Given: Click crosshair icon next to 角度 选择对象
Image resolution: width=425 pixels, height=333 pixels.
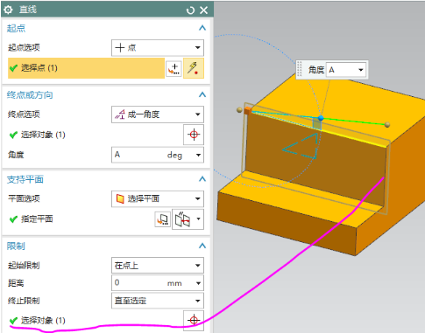Looking at the screenshot, I should 194,135.
